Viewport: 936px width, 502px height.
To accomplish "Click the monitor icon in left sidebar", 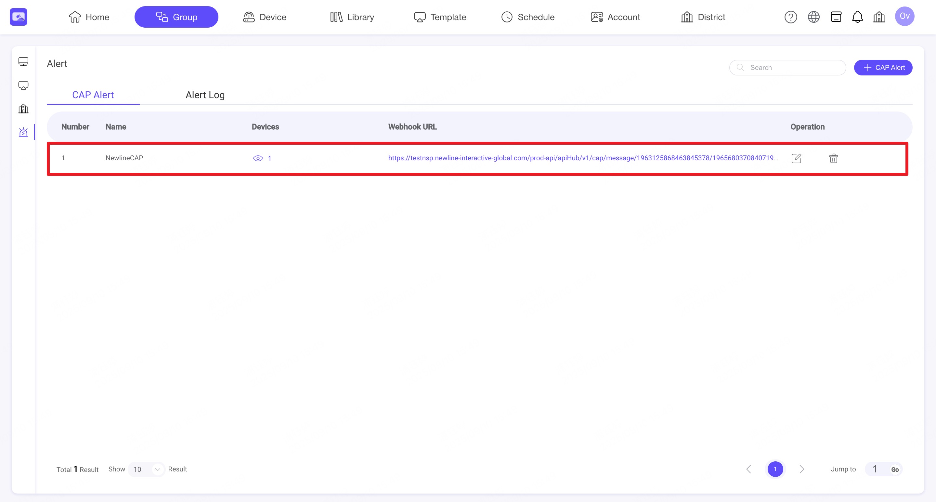I will [23, 61].
